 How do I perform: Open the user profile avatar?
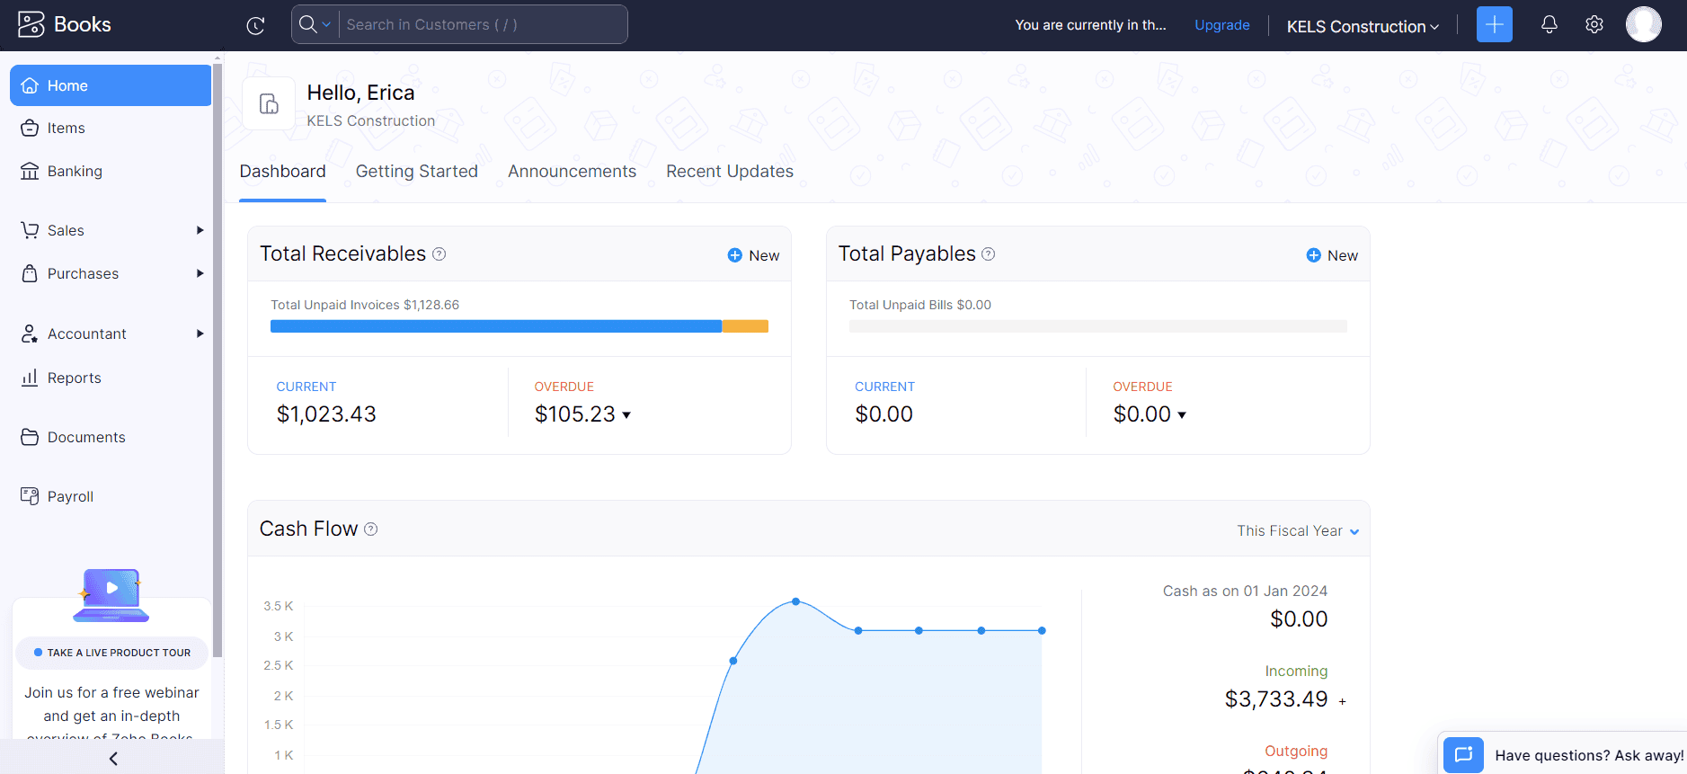[1643, 24]
